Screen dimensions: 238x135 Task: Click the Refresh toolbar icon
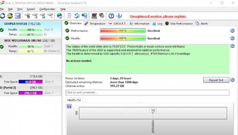coord(2,16)
